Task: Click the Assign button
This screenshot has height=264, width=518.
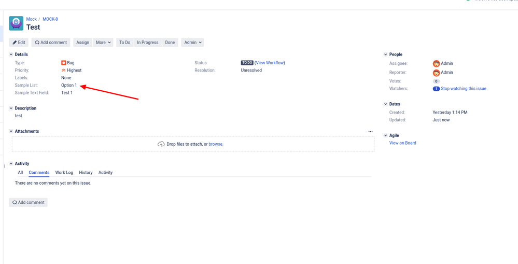Action: 82,43
